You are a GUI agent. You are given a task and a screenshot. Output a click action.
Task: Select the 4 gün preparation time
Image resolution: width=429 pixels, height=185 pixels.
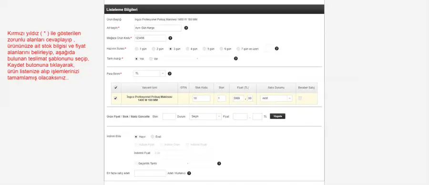tap(187, 49)
